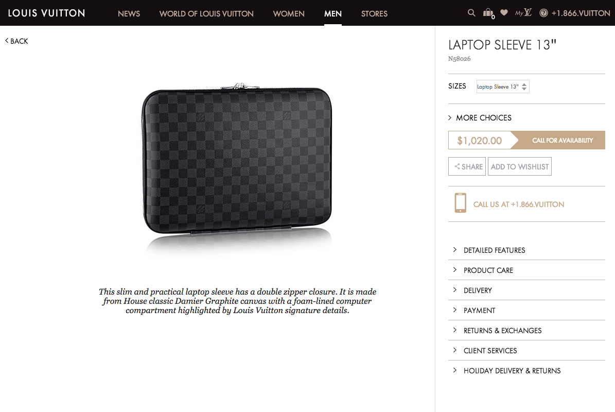The height and width of the screenshot is (412, 615).
Task: Click Add to Wishlist button
Action: pos(520,166)
